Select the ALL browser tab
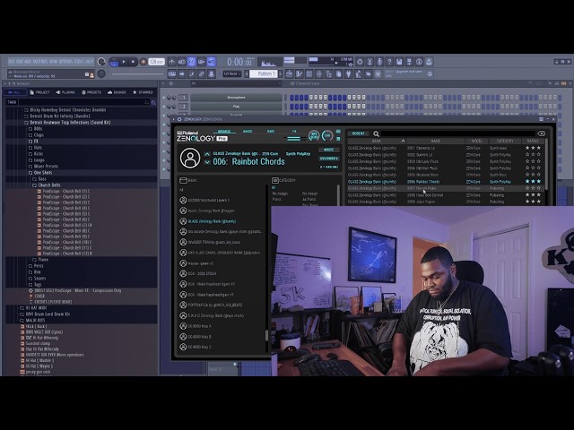The height and width of the screenshot is (430, 574). [x=14, y=92]
